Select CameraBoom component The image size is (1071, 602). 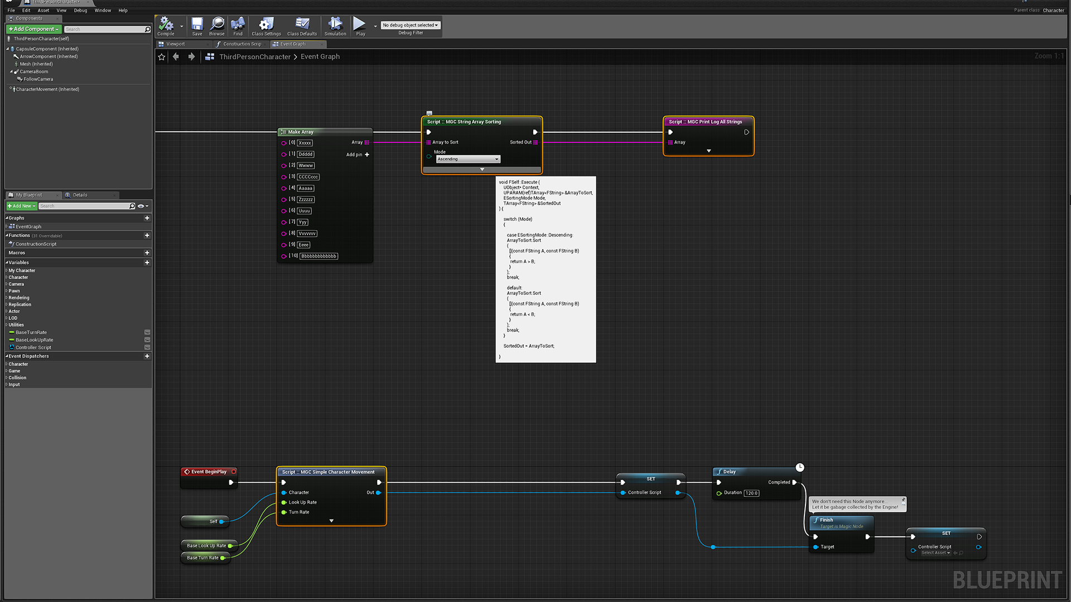pos(34,71)
